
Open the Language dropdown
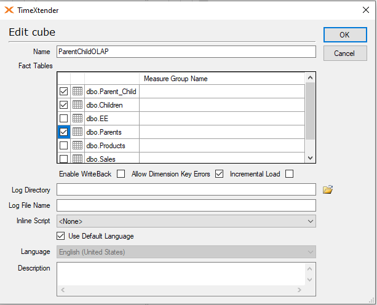pyautogui.click(x=186, y=252)
